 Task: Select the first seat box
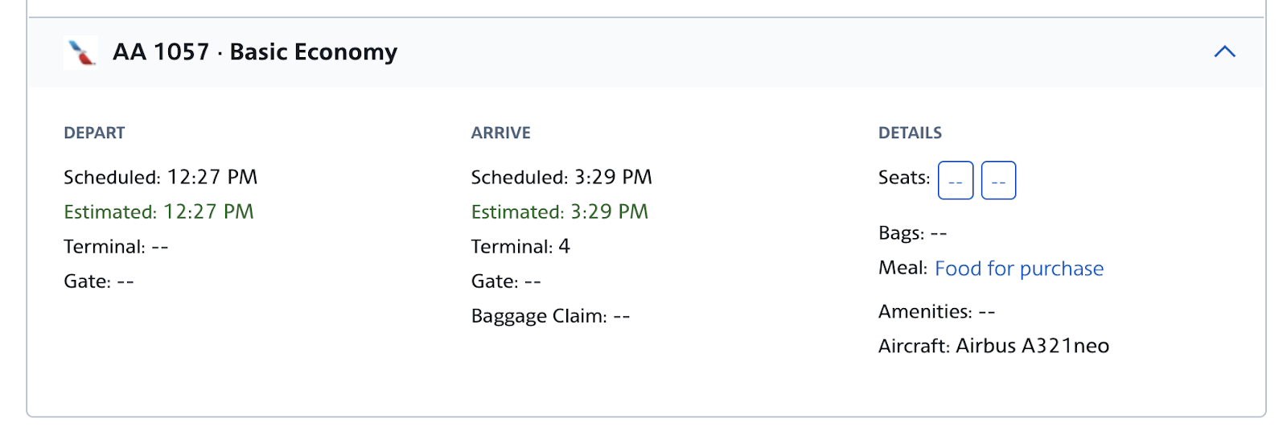coord(956,180)
